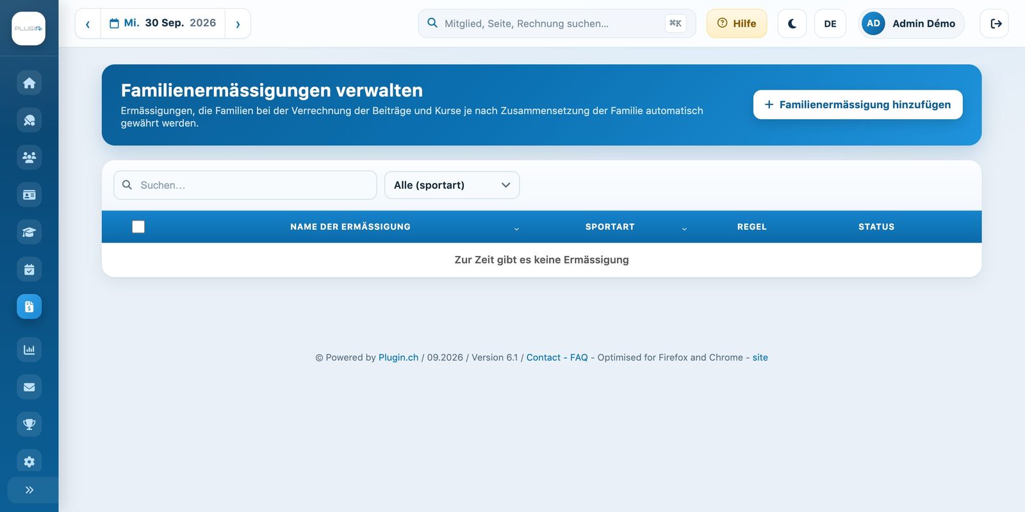Click the Status column header
This screenshot has height=512, width=1025.
pyautogui.click(x=876, y=227)
